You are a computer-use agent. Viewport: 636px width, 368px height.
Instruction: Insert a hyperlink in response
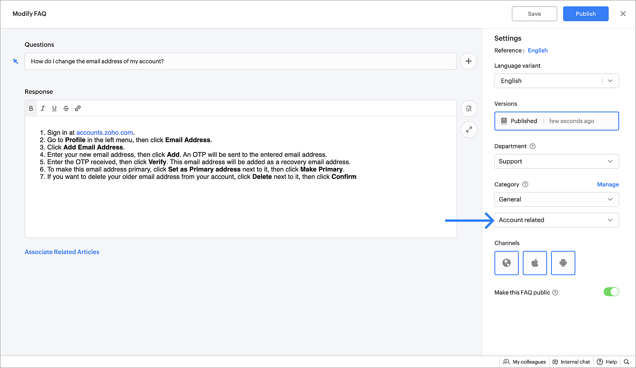[x=78, y=108]
